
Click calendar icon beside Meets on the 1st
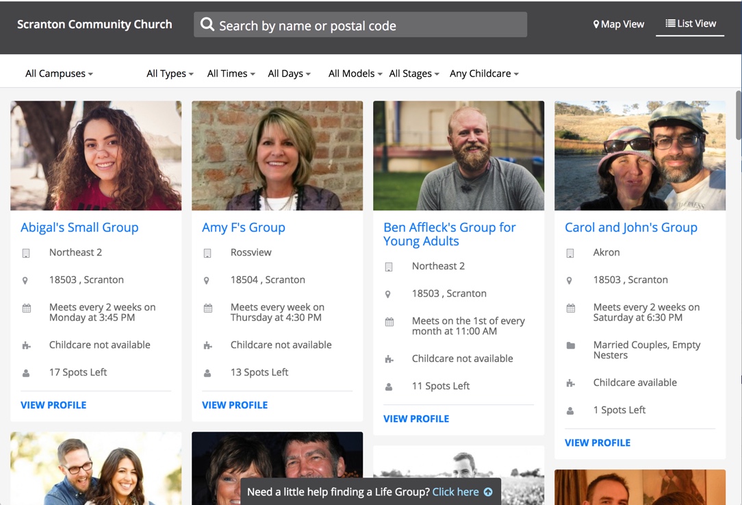(389, 321)
